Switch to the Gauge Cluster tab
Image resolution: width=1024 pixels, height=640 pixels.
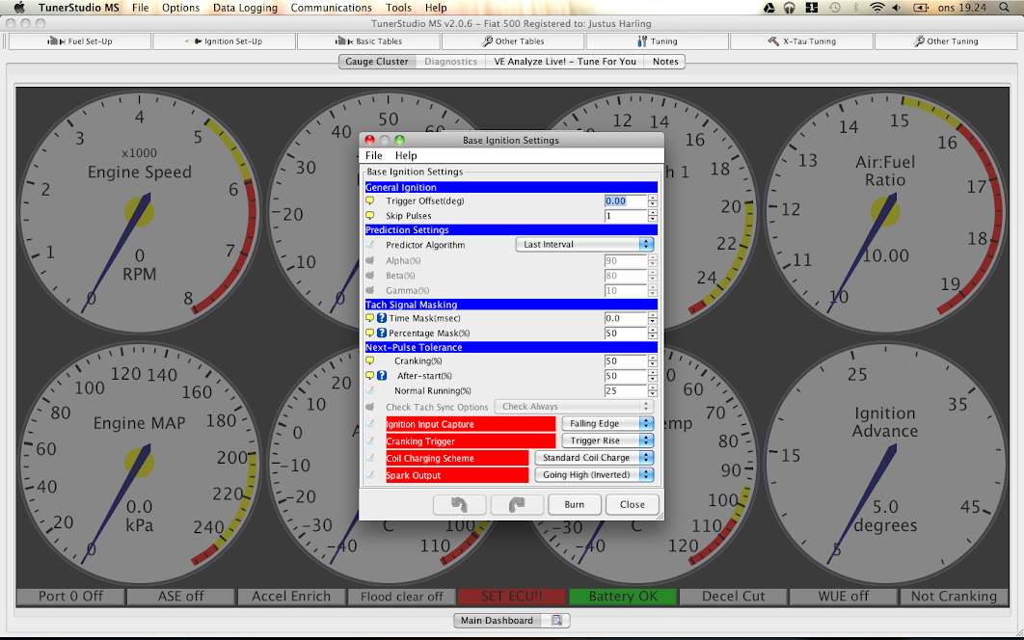(x=377, y=62)
